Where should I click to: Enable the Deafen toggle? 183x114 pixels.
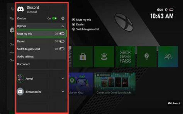(x=62, y=41)
